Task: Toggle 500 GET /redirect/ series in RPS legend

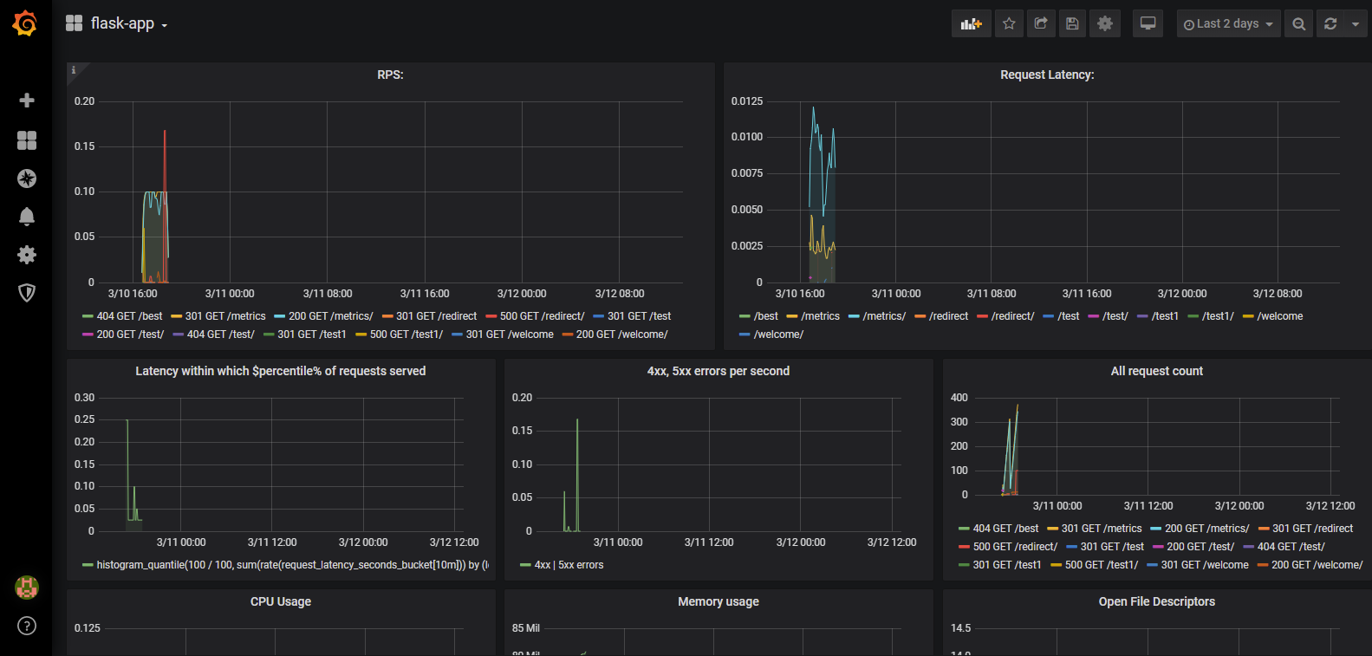Action: tap(542, 316)
